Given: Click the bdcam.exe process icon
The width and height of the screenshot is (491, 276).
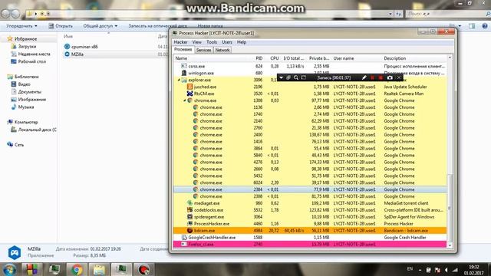Looking at the screenshot, I should tap(189, 231).
